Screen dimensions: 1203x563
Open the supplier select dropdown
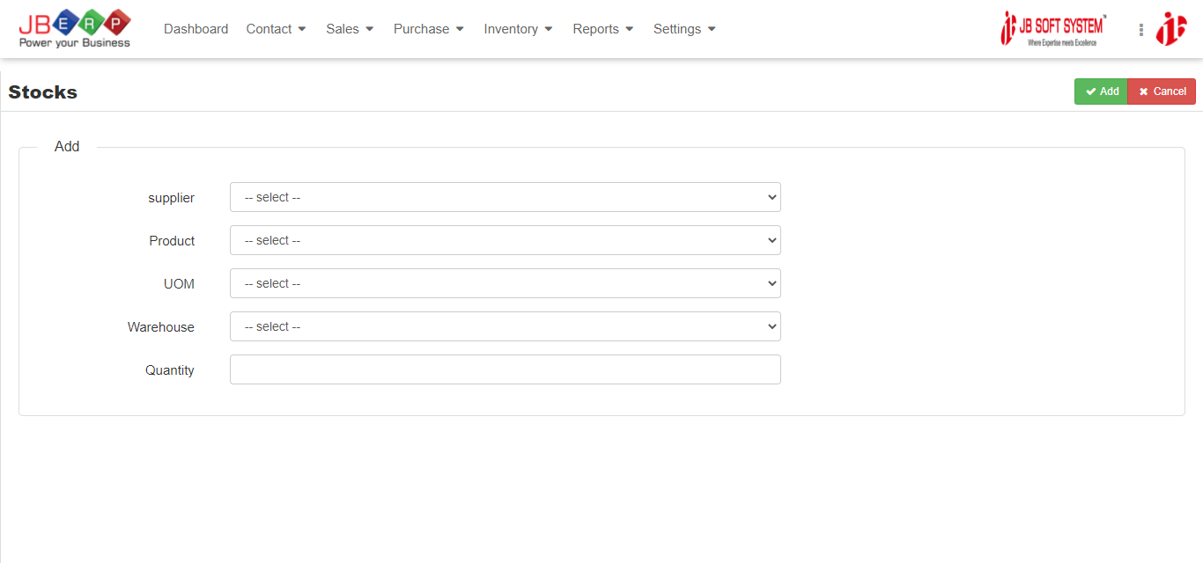pos(506,197)
